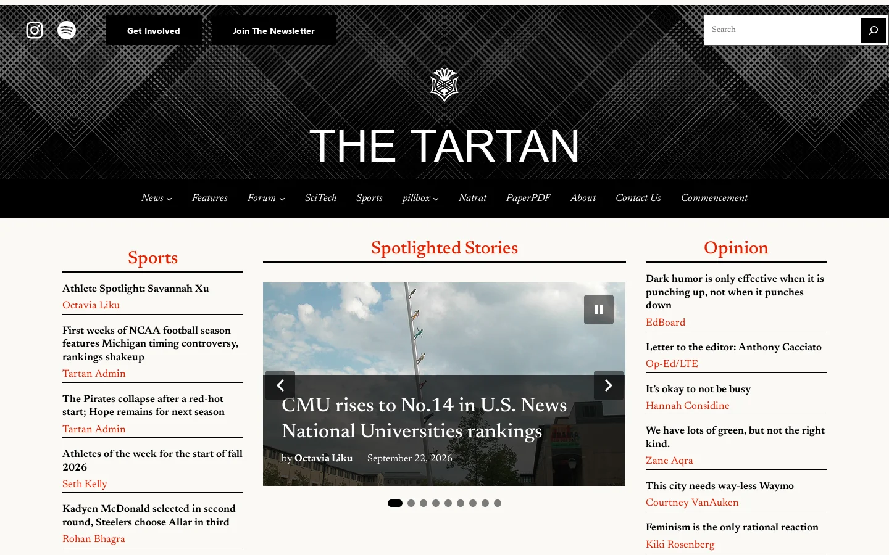Go to previous spotlighted story
This screenshot has width=889, height=555.
click(280, 385)
